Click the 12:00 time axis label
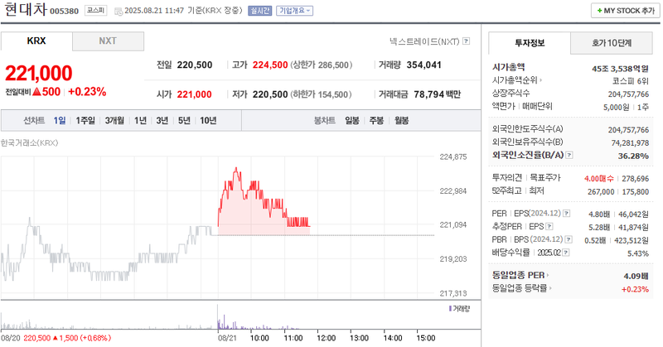 click(326, 338)
